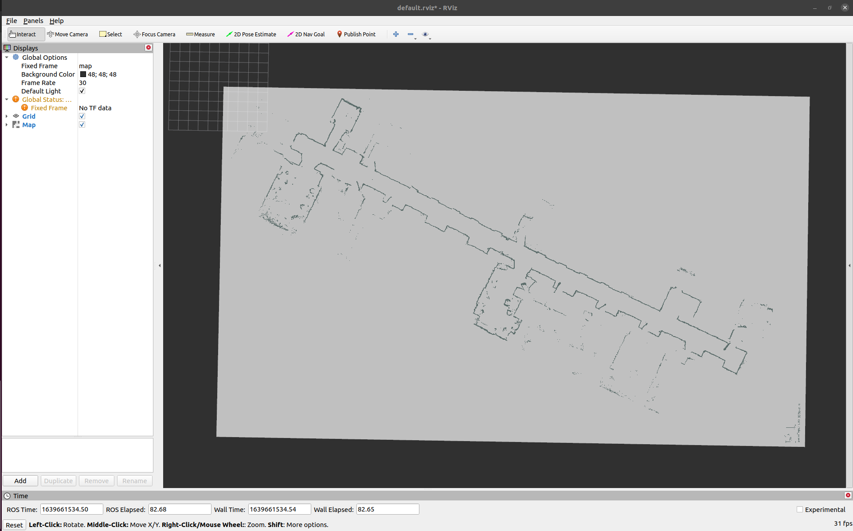Click the Wall Time field

[280, 509]
